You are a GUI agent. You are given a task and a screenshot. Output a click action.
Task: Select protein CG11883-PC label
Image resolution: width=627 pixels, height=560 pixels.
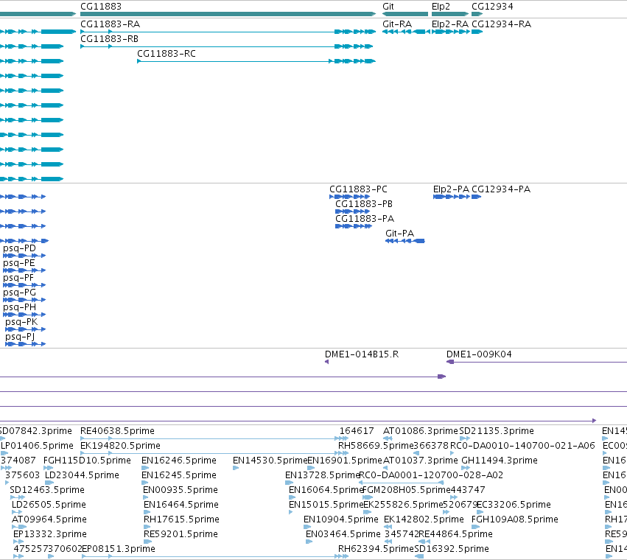pyautogui.click(x=358, y=189)
